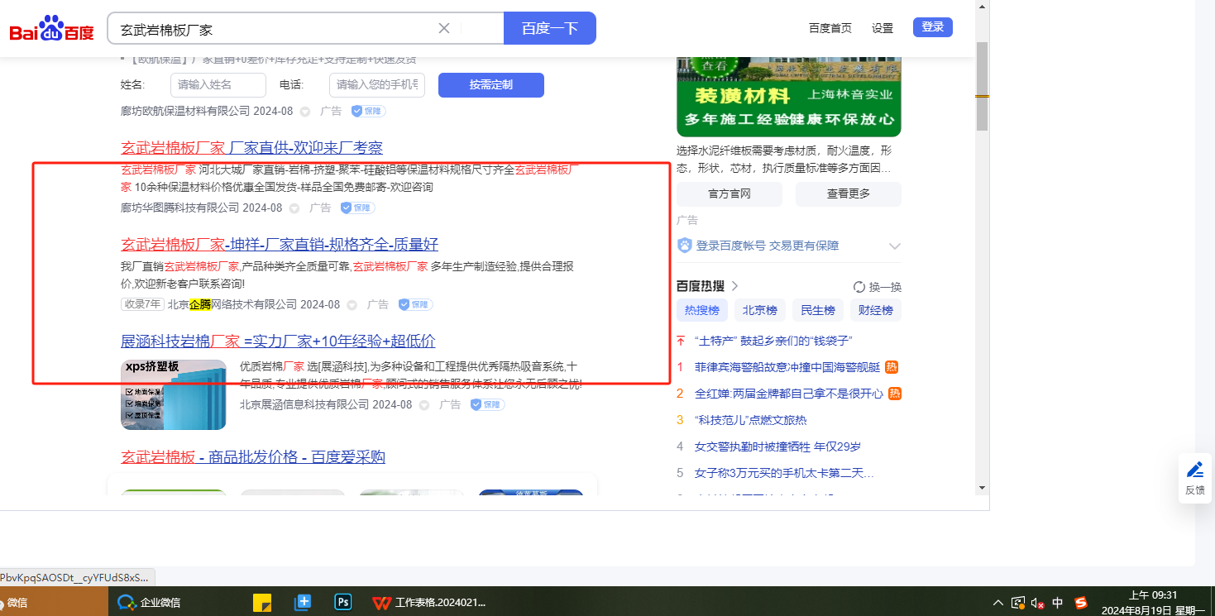Select the 财经榜 tab
1215x616 pixels.
(x=876, y=310)
